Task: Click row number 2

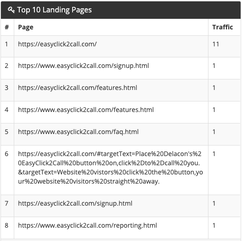Action: (x=6, y=66)
